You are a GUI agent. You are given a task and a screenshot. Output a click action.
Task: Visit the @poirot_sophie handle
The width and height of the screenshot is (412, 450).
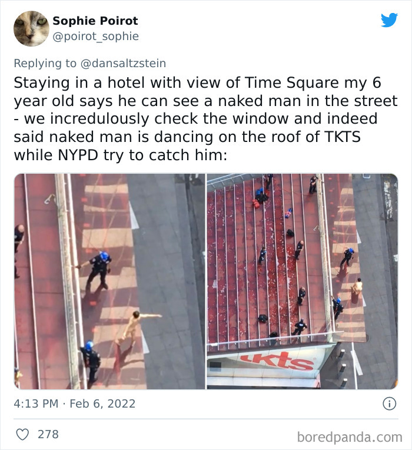pos(96,36)
